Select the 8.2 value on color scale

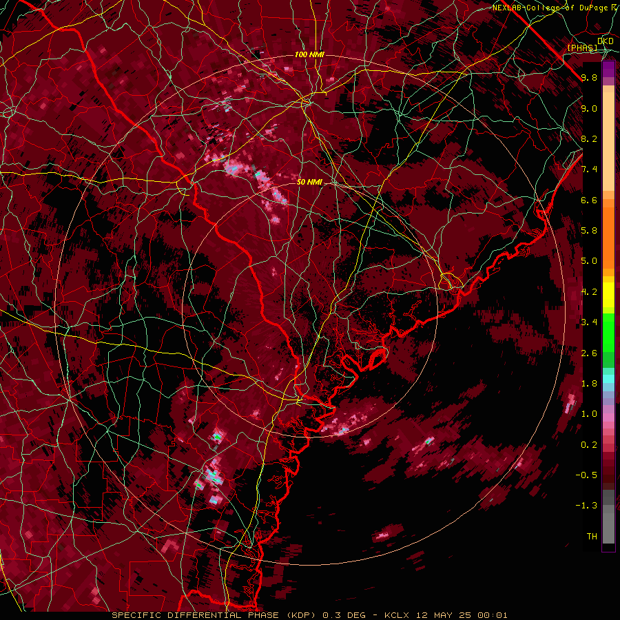point(589,138)
